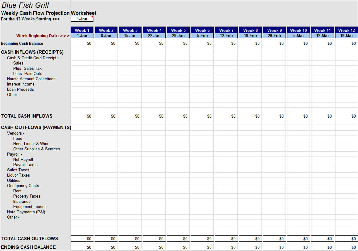Select the Equipment Leases row label
The width and height of the screenshot is (358, 251).
click(x=30, y=207)
